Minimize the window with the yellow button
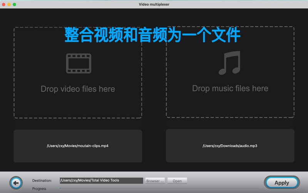308x193 pixels. pos(9,4)
